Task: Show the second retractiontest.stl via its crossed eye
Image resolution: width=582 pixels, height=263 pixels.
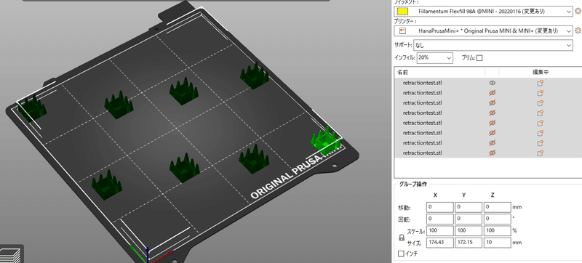Action: [x=493, y=93]
